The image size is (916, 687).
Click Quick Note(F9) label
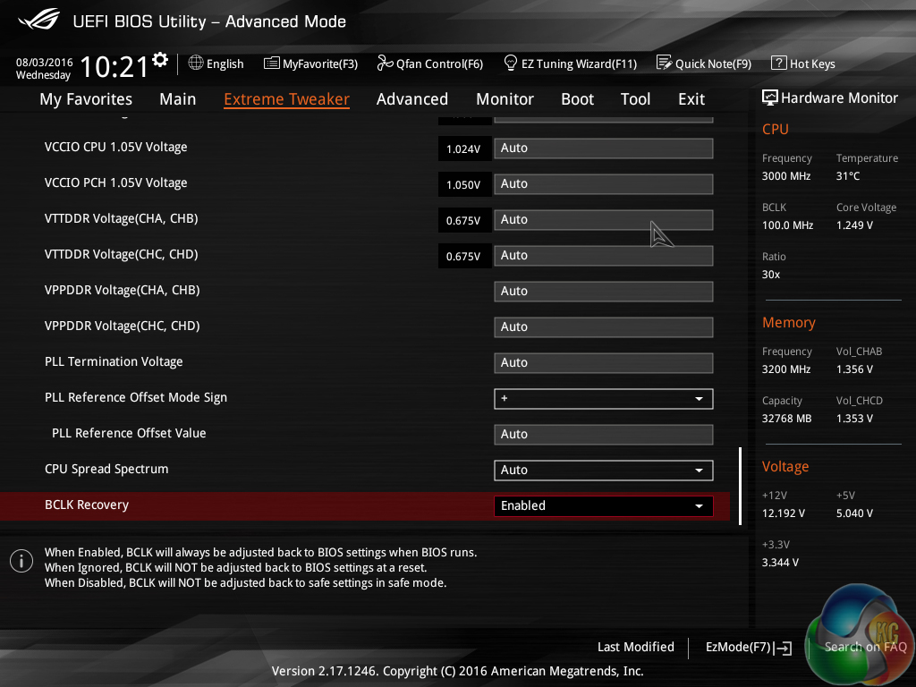click(x=713, y=64)
